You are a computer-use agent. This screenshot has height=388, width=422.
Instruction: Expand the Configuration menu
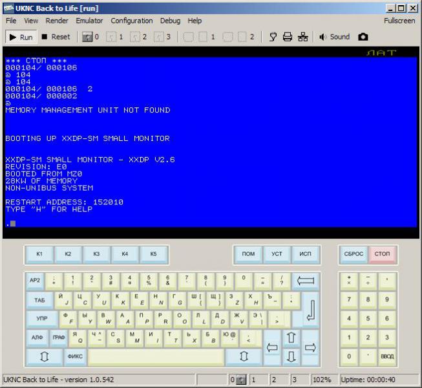(x=132, y=21)
